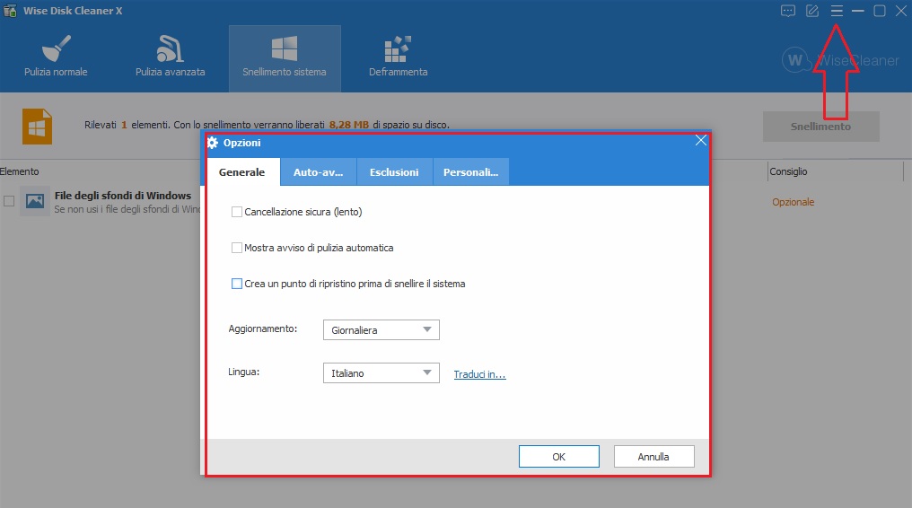Check Crea un punto di ripristino option

point(237,284)
